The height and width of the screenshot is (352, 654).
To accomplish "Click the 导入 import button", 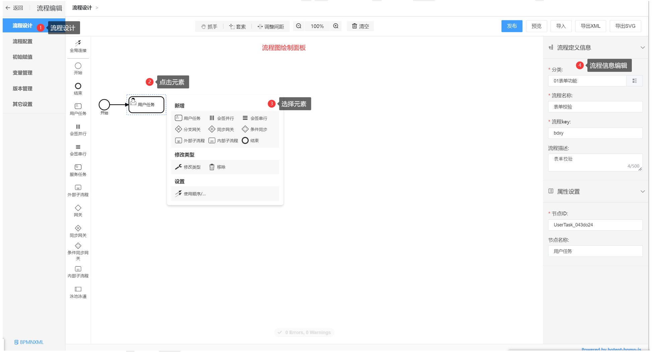I will [561, 26].
